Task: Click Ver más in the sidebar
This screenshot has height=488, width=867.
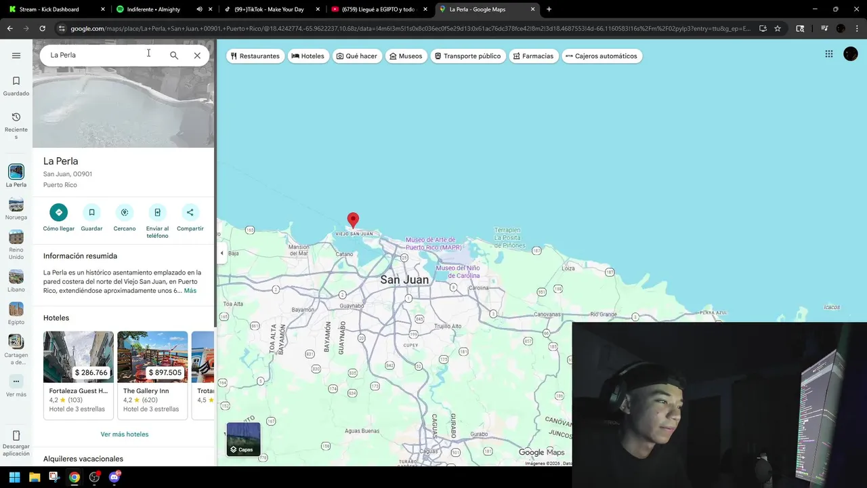Action: pos(16,386)
